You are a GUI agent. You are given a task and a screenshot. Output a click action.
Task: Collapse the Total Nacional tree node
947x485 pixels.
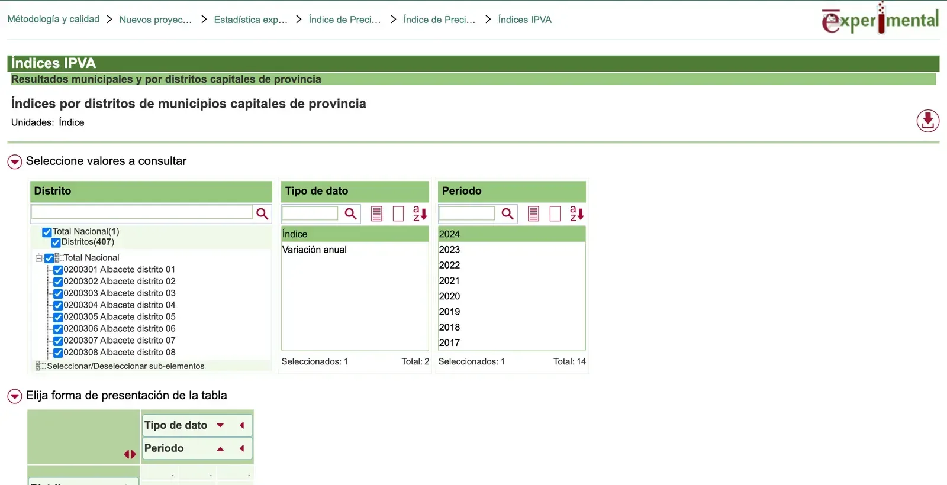point(38,258)
